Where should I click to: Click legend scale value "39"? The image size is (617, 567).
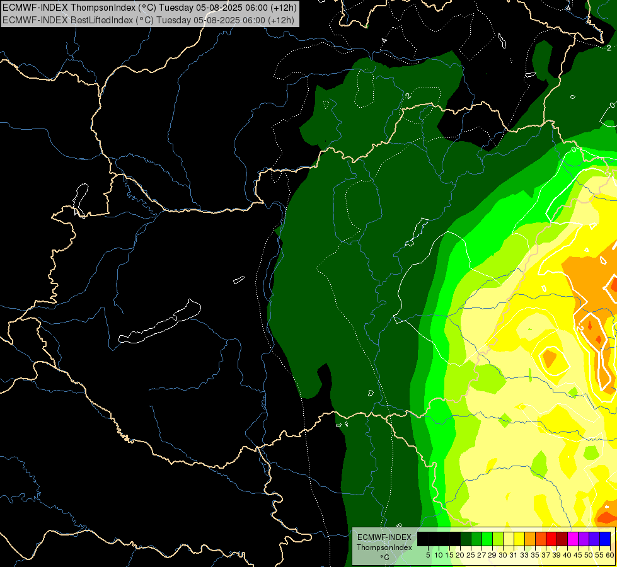tap(556, 555)
